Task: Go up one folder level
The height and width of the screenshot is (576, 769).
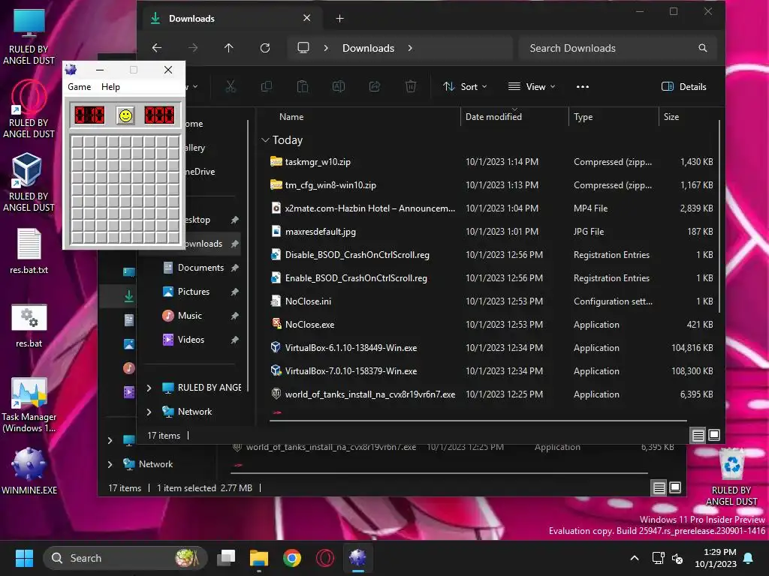Action: pyautogui.click(x=228, y=48)
